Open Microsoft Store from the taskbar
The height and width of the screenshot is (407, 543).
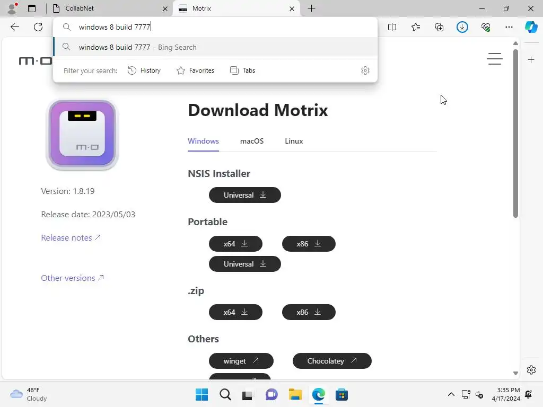[x=342, y=394]
